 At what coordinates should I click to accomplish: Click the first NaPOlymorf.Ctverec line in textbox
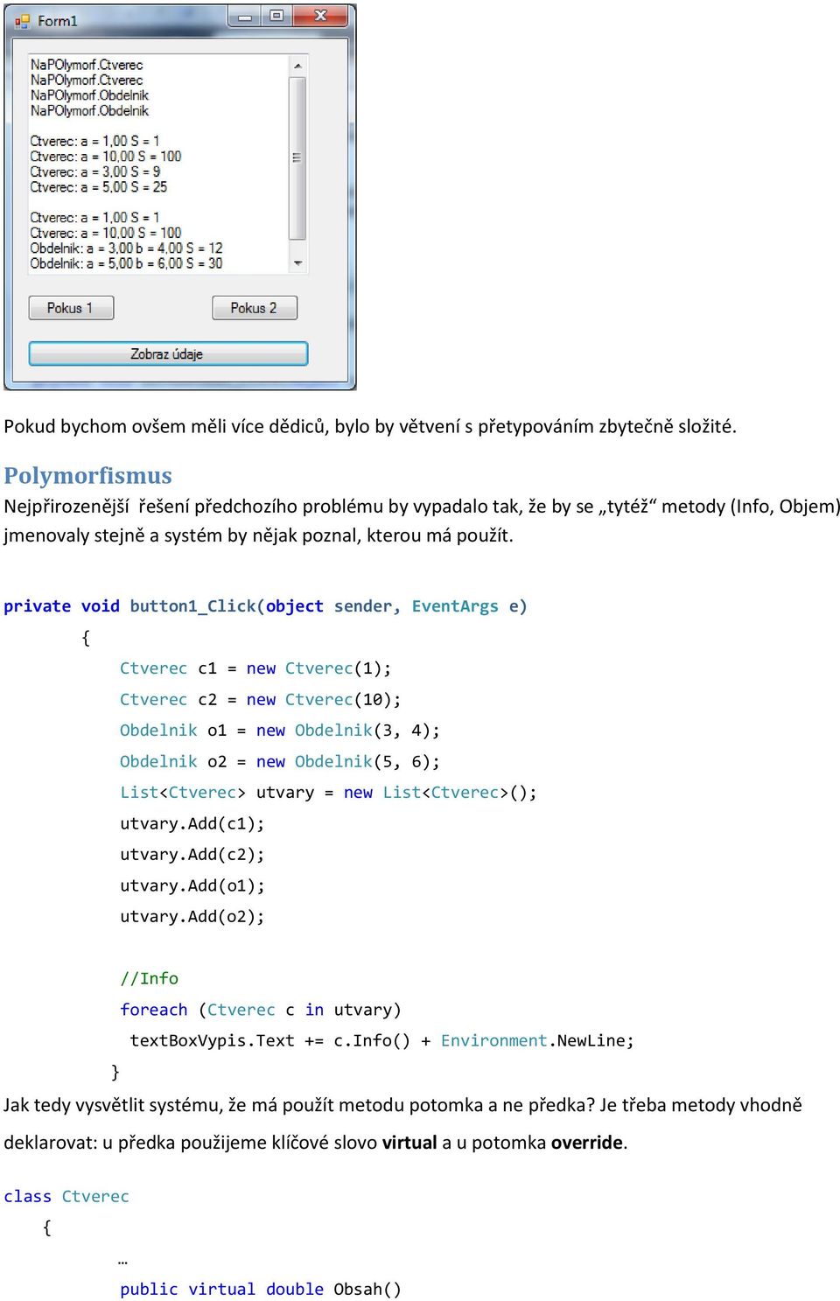coord(87,65)
